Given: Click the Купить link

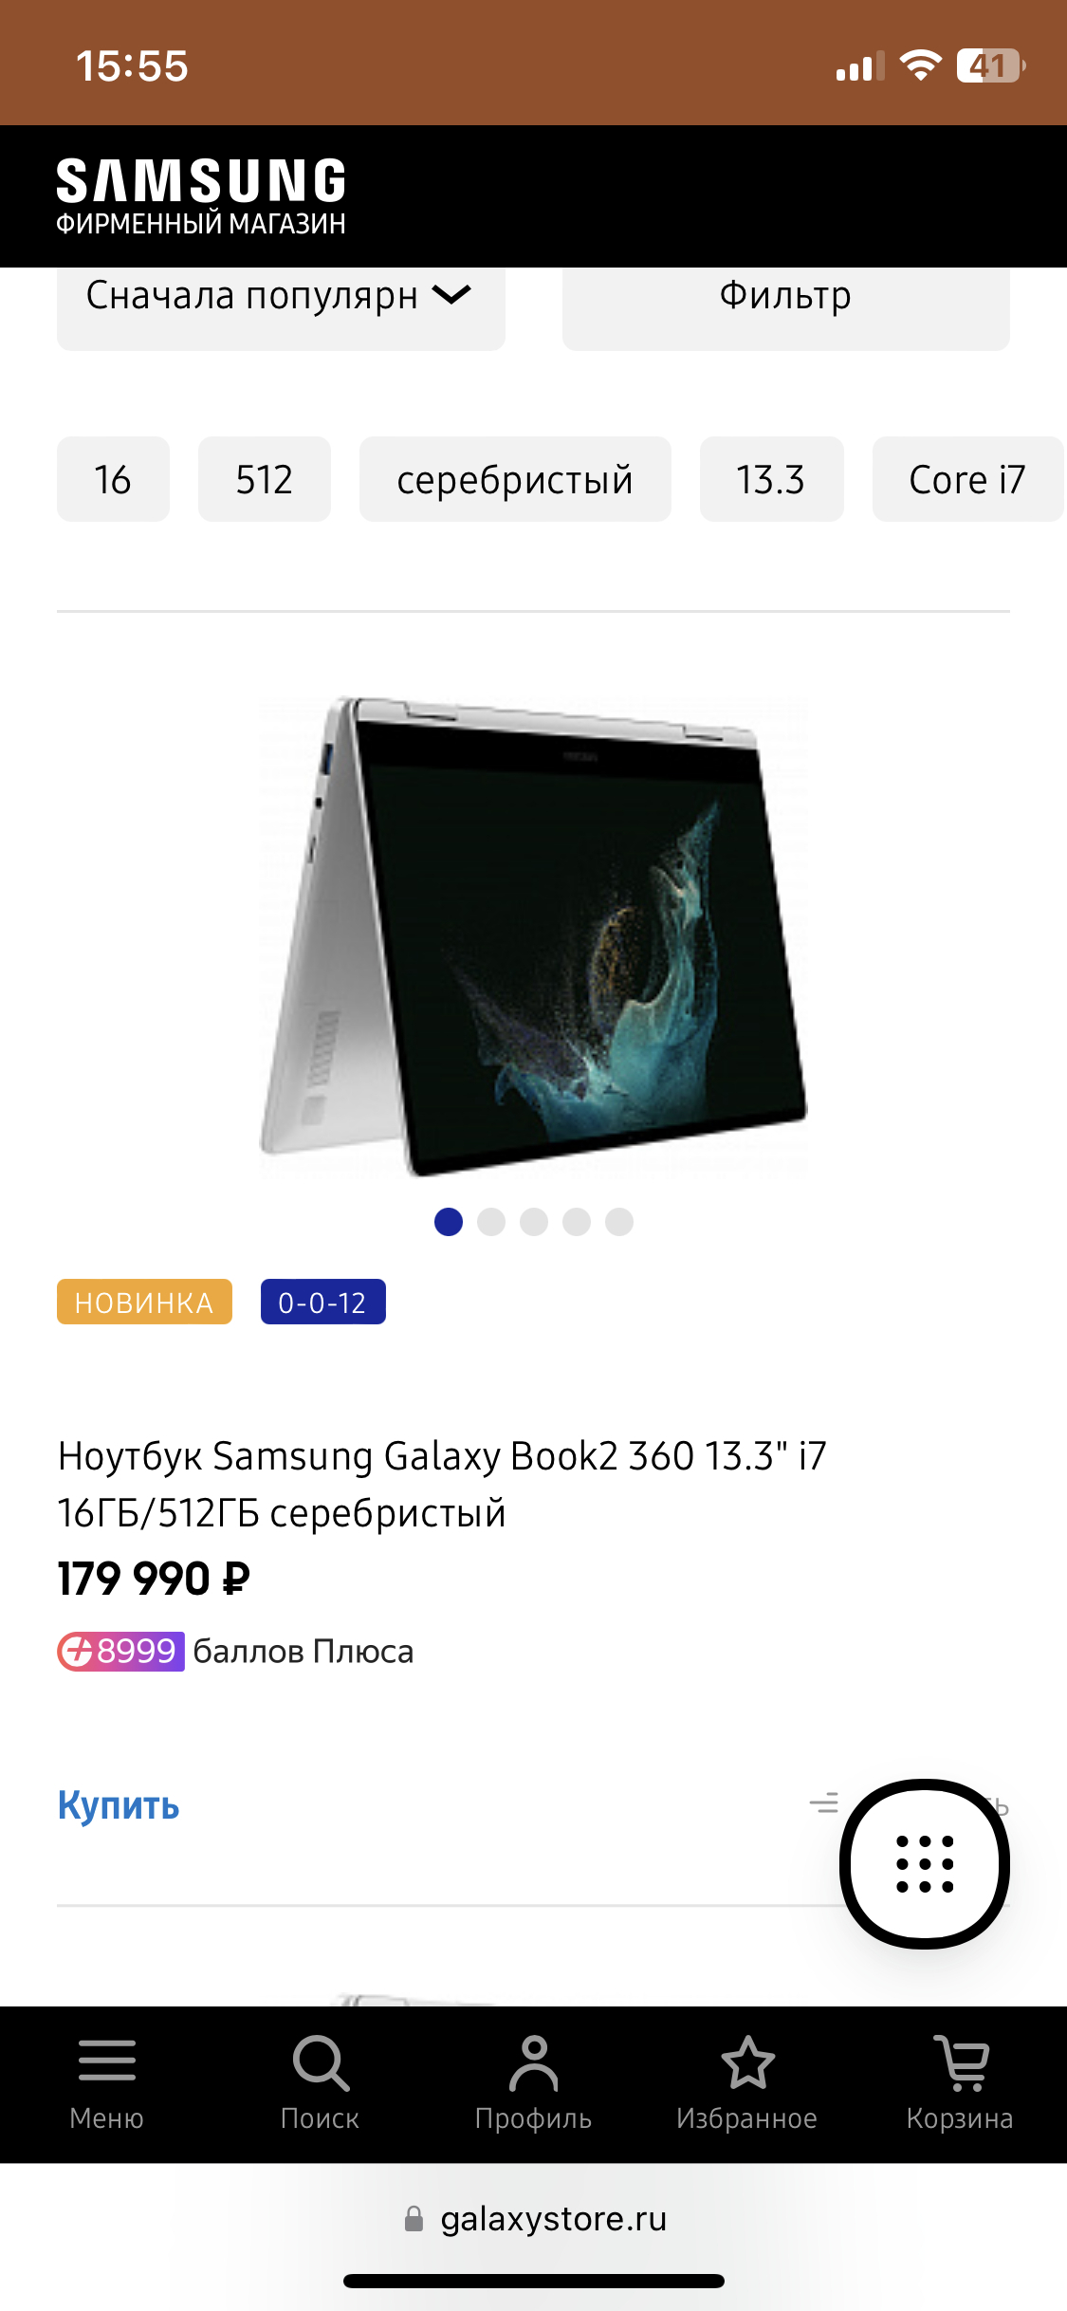Looking at the screenshot, I should coord(119,1804).
